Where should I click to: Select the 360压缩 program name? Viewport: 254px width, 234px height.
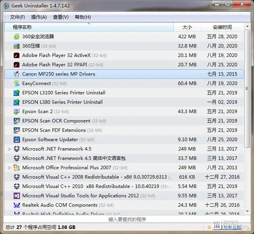[31, 46]
